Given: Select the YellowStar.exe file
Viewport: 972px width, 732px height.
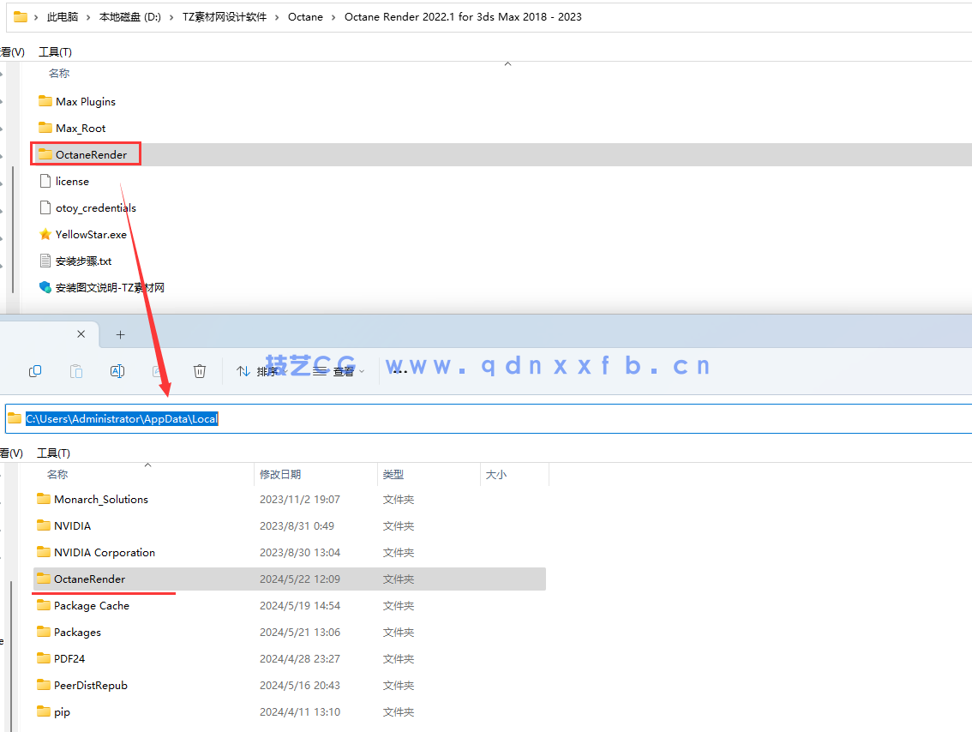Looking at the screenshot, I should [91, 235].
